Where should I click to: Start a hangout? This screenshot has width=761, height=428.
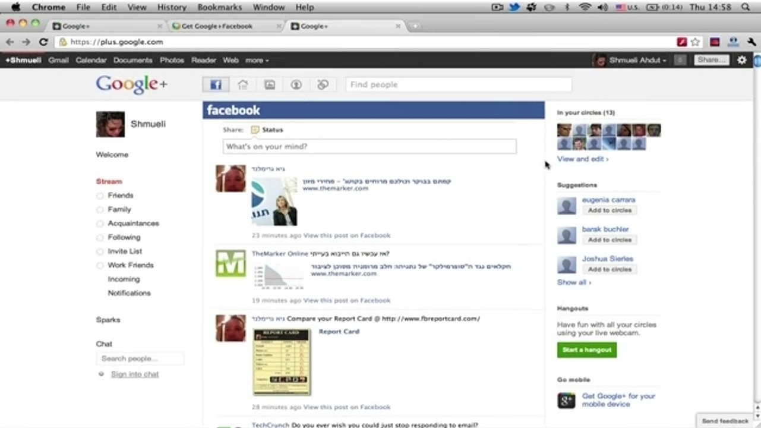click(587, 350)
